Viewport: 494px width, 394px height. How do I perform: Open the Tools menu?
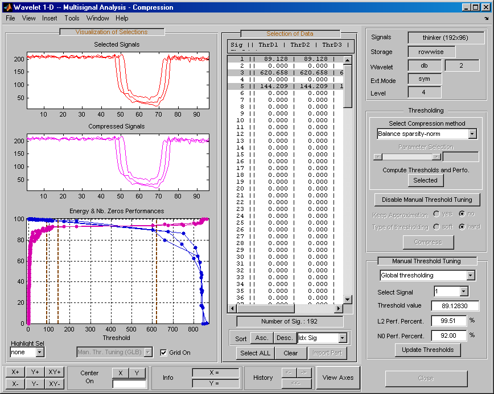tap(72, 18)
